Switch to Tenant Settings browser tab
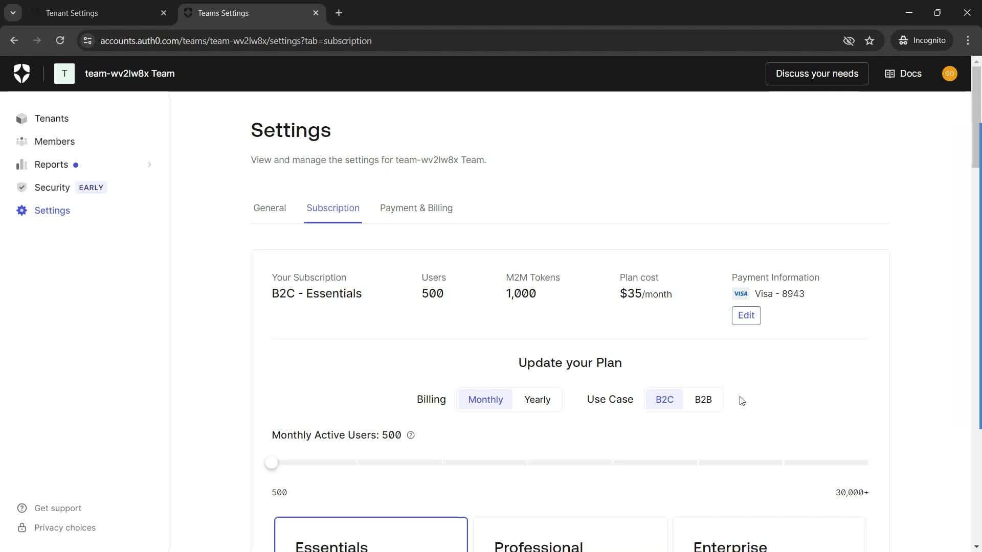 [100, 13]
